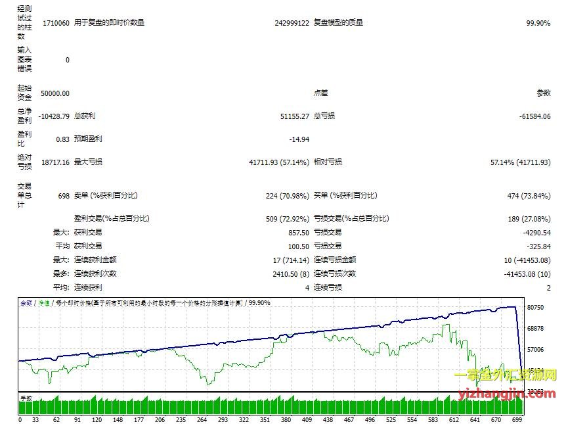Select total trades value 698
This screenshot has height=424, width=566.
point(64,196)
